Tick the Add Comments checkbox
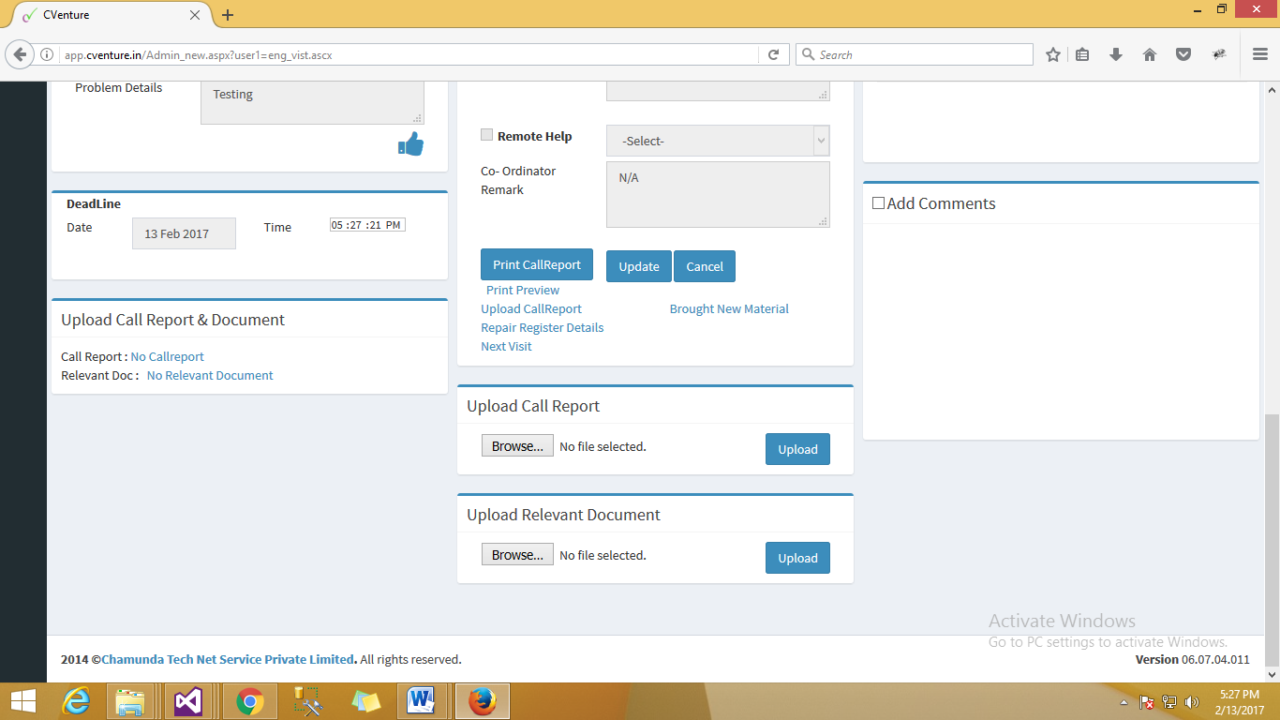This screenshot has width=1280, height=720. (x=878, y=202)
